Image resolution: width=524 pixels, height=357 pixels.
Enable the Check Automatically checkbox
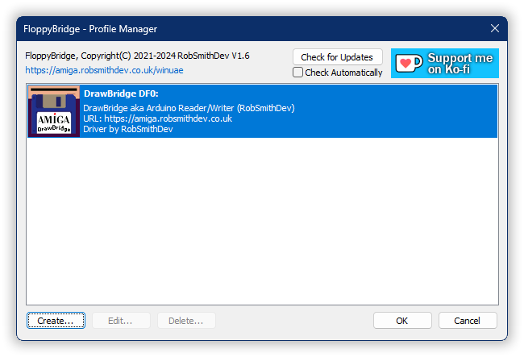(x=297, y=73)
